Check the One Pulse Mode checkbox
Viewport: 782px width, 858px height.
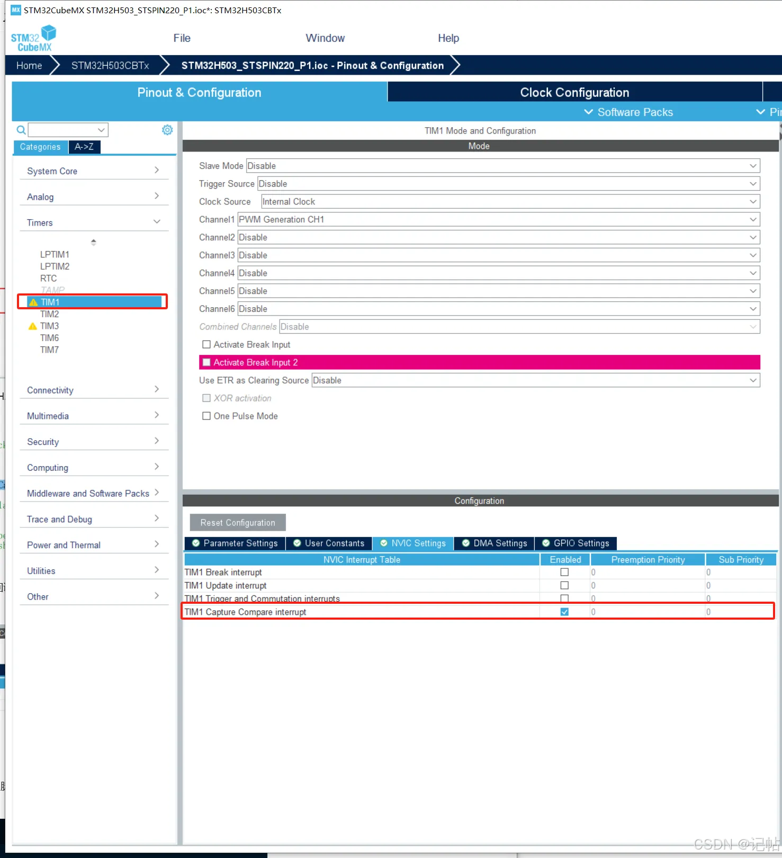tap(206, 416)
